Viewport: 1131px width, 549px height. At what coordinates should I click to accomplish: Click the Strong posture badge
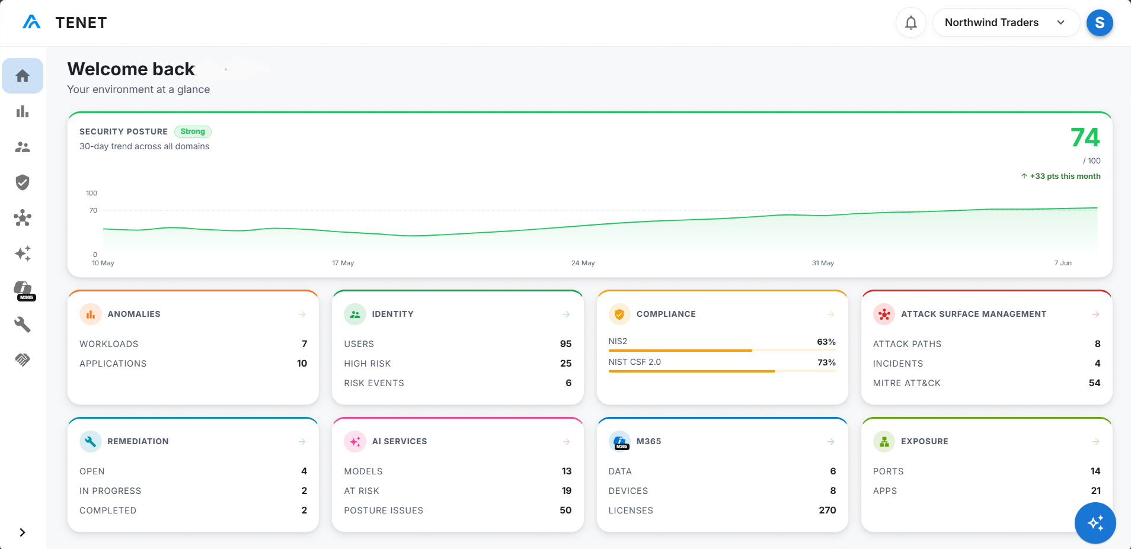(x=193, y=131)
